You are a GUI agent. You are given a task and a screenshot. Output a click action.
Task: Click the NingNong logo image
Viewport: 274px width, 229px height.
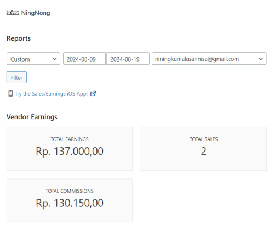pyautogui.click(x=13, y=13)
